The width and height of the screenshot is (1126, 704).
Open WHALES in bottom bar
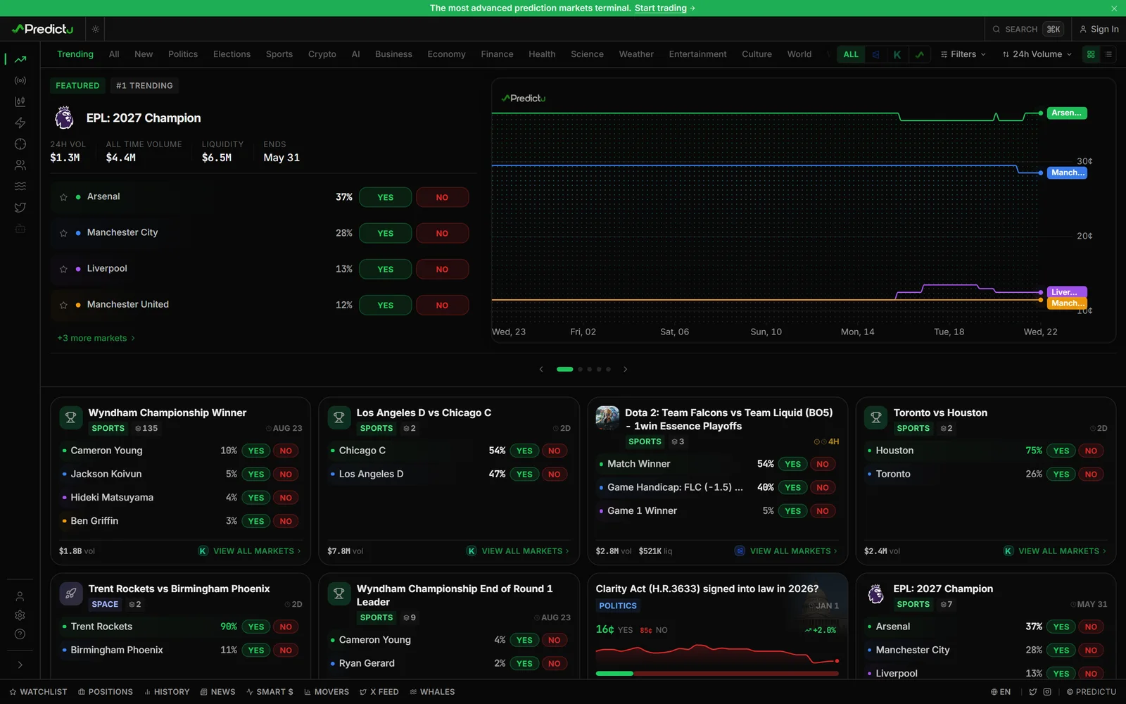point(432,692)
